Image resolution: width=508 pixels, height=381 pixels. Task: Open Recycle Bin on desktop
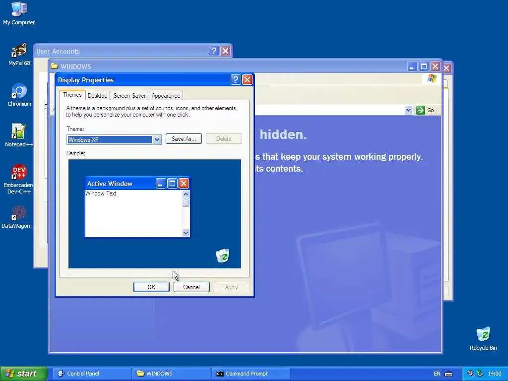pos(483,338)
